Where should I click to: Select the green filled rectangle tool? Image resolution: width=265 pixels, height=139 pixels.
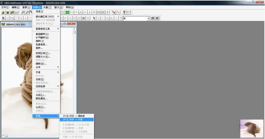[x=67, y=12]
